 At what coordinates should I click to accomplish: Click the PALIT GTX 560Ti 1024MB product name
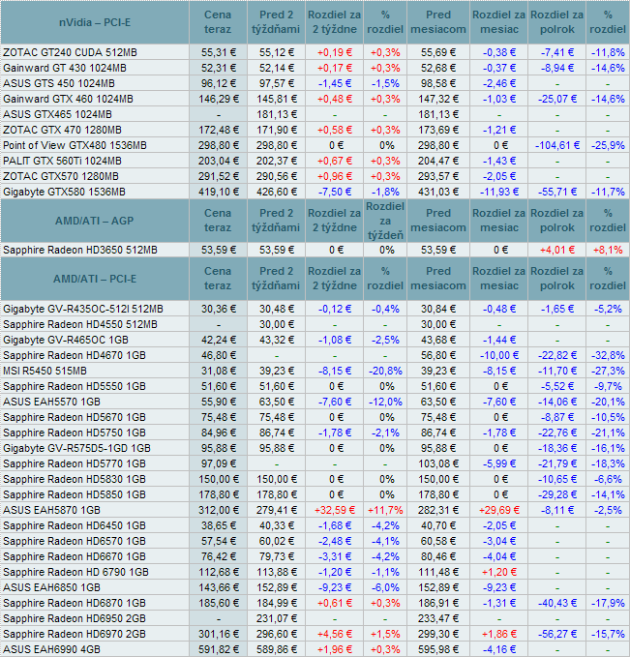point(62,162)
